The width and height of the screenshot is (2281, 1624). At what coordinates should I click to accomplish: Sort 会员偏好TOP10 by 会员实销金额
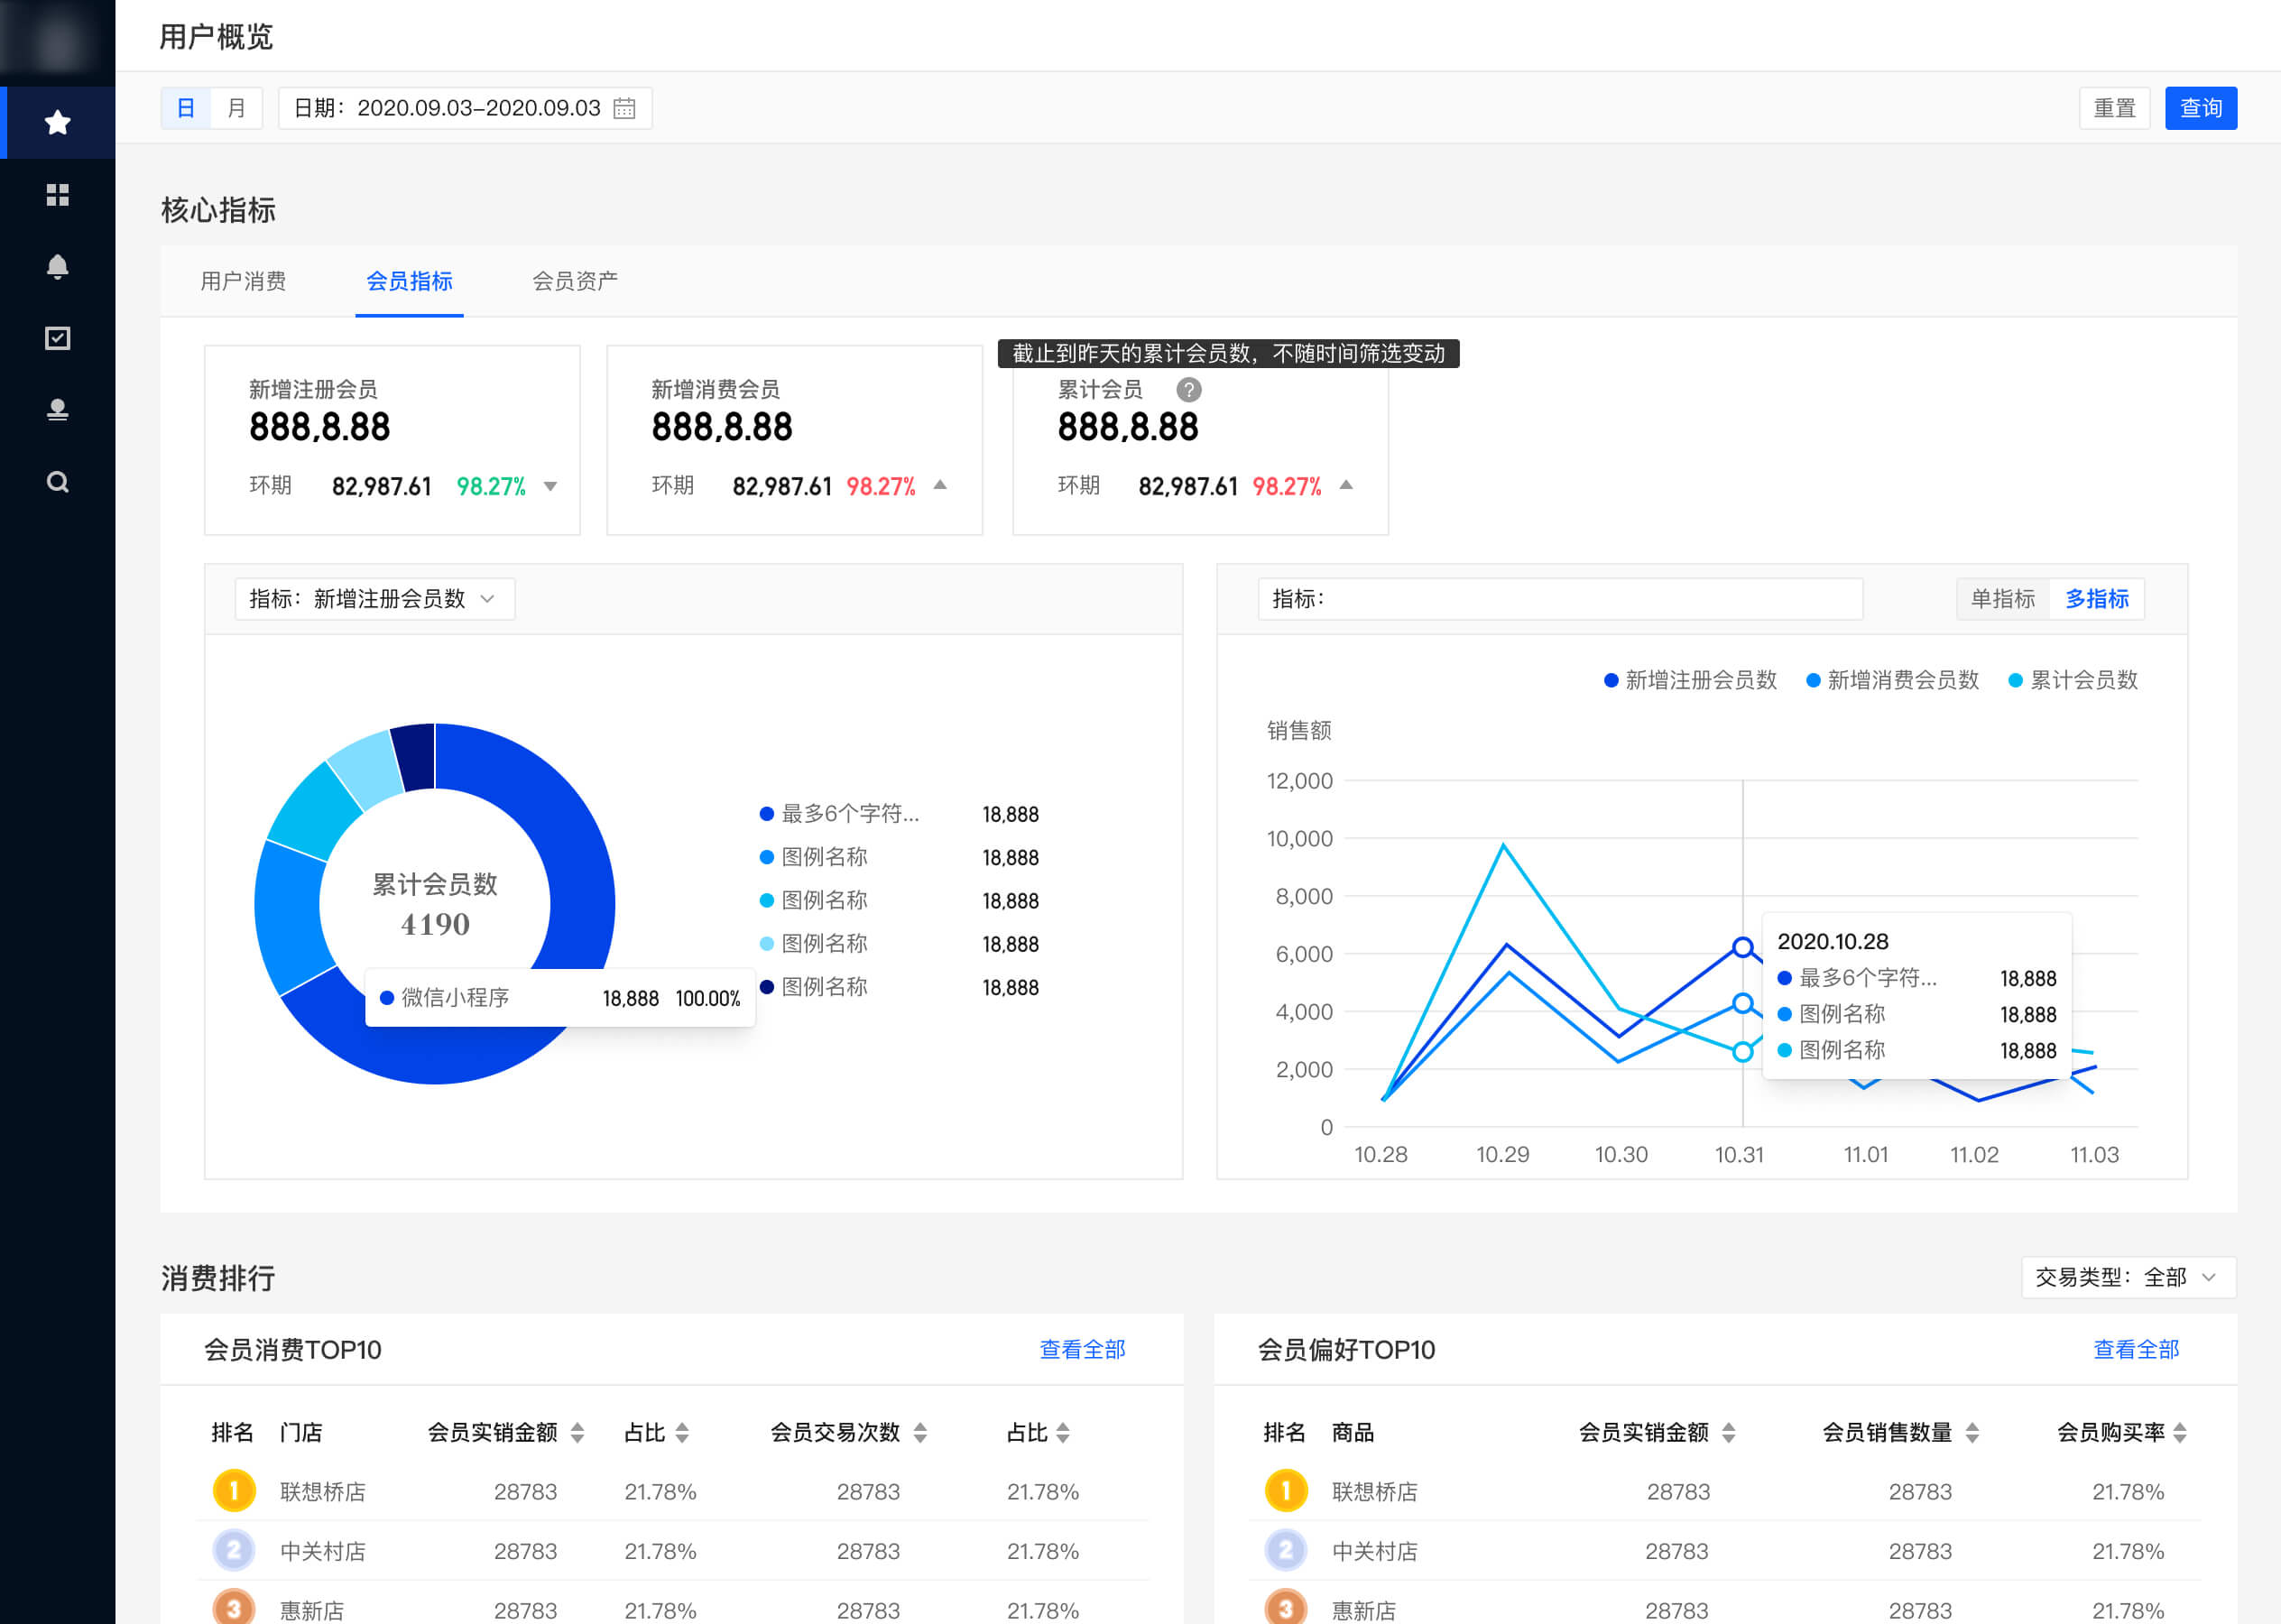click(1728, 1432)
